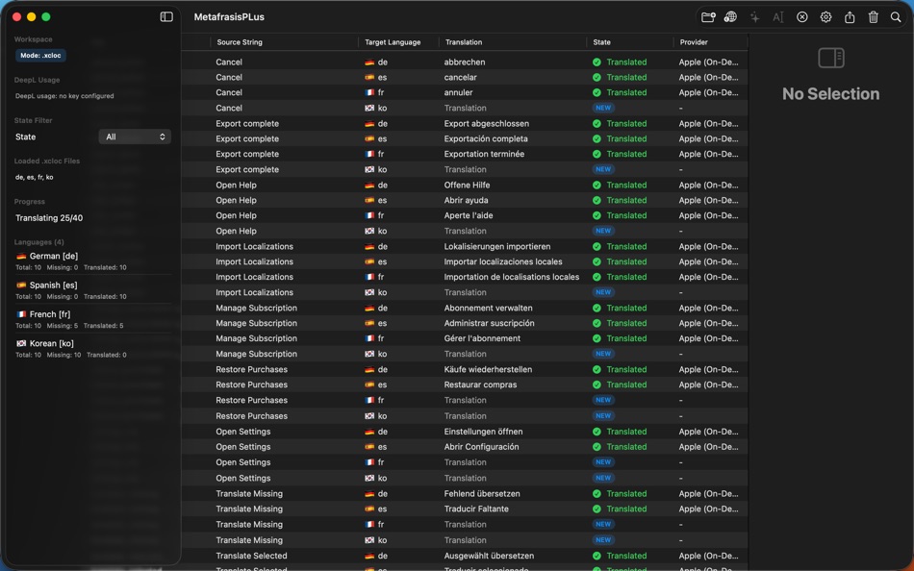The width and height of the screenshot is (914, 571).
Task: Click the 'Mode: .xcloc' badge
Action: coord(40,56)
